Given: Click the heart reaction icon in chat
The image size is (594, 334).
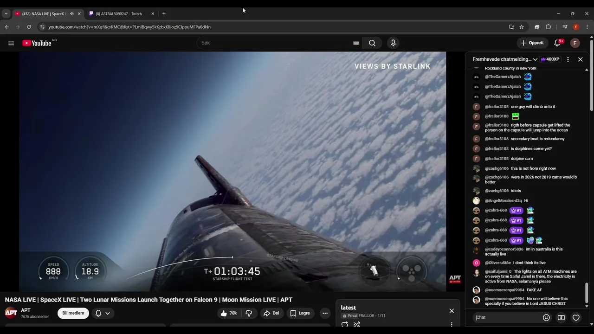Looking at the screenshot, I should coord(576,318).
